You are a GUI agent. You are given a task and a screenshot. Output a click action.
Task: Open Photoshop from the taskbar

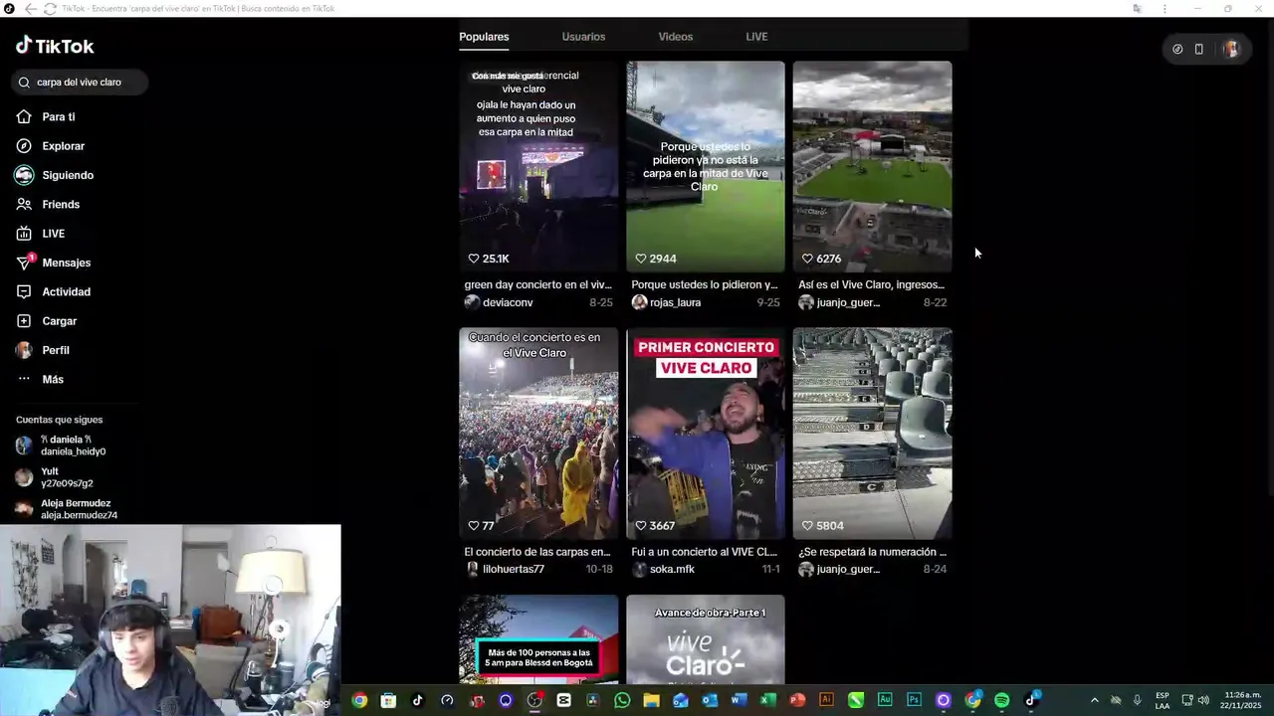coord(914,700)
